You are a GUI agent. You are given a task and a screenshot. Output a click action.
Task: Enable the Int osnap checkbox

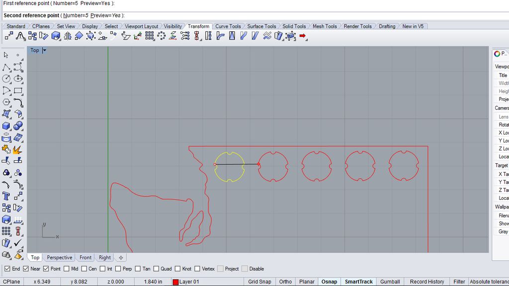point(102,269)
